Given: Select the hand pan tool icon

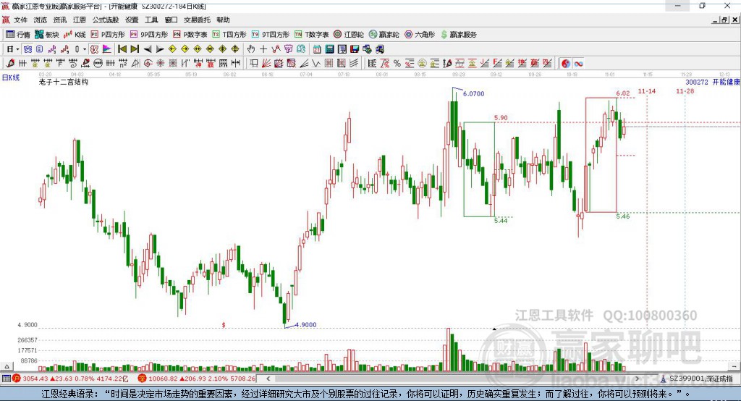Looking at the screenshot, I should [251, 49].
